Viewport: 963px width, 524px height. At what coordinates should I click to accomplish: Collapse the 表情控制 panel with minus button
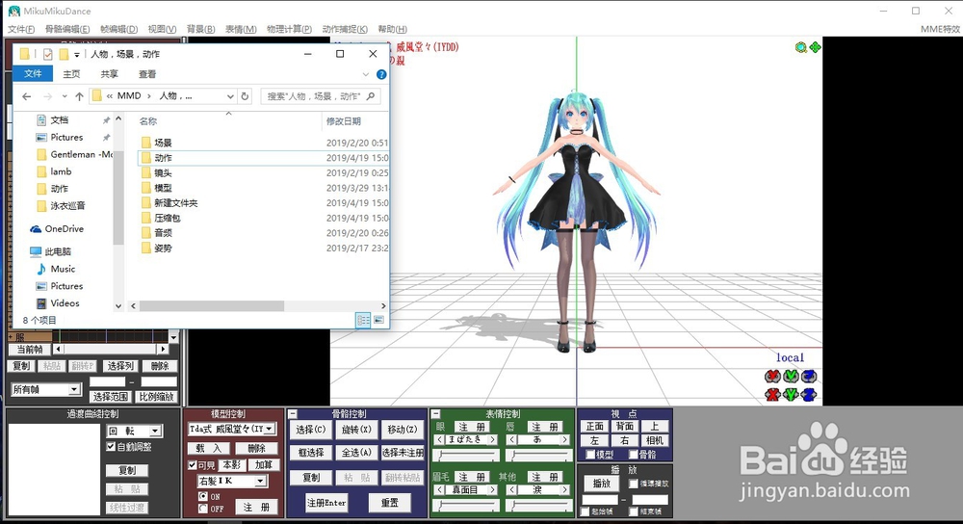pyautogui.click(x=435, y=414)
